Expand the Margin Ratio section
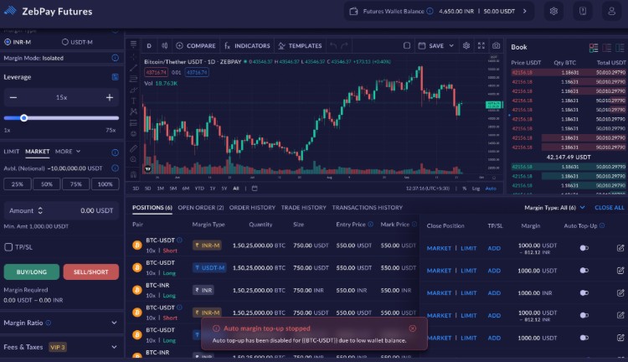Image resolution: width=628 pixels, height=362 pixels. 114,322
